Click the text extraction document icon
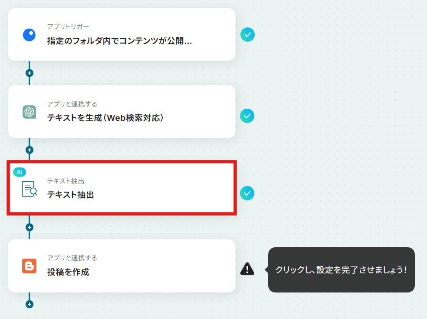The width and height of the screenshot is (427, 319). (x=29, y=189)
